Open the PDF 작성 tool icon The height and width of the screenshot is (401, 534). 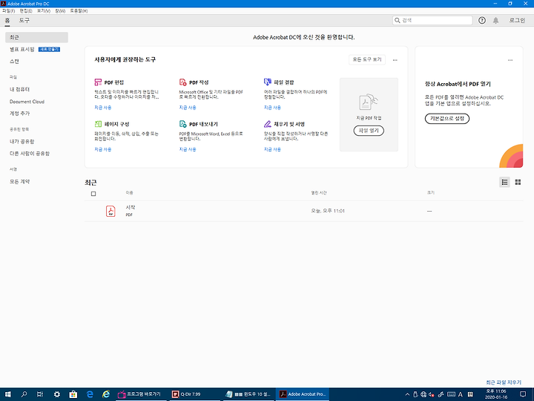tap(183, 82)
